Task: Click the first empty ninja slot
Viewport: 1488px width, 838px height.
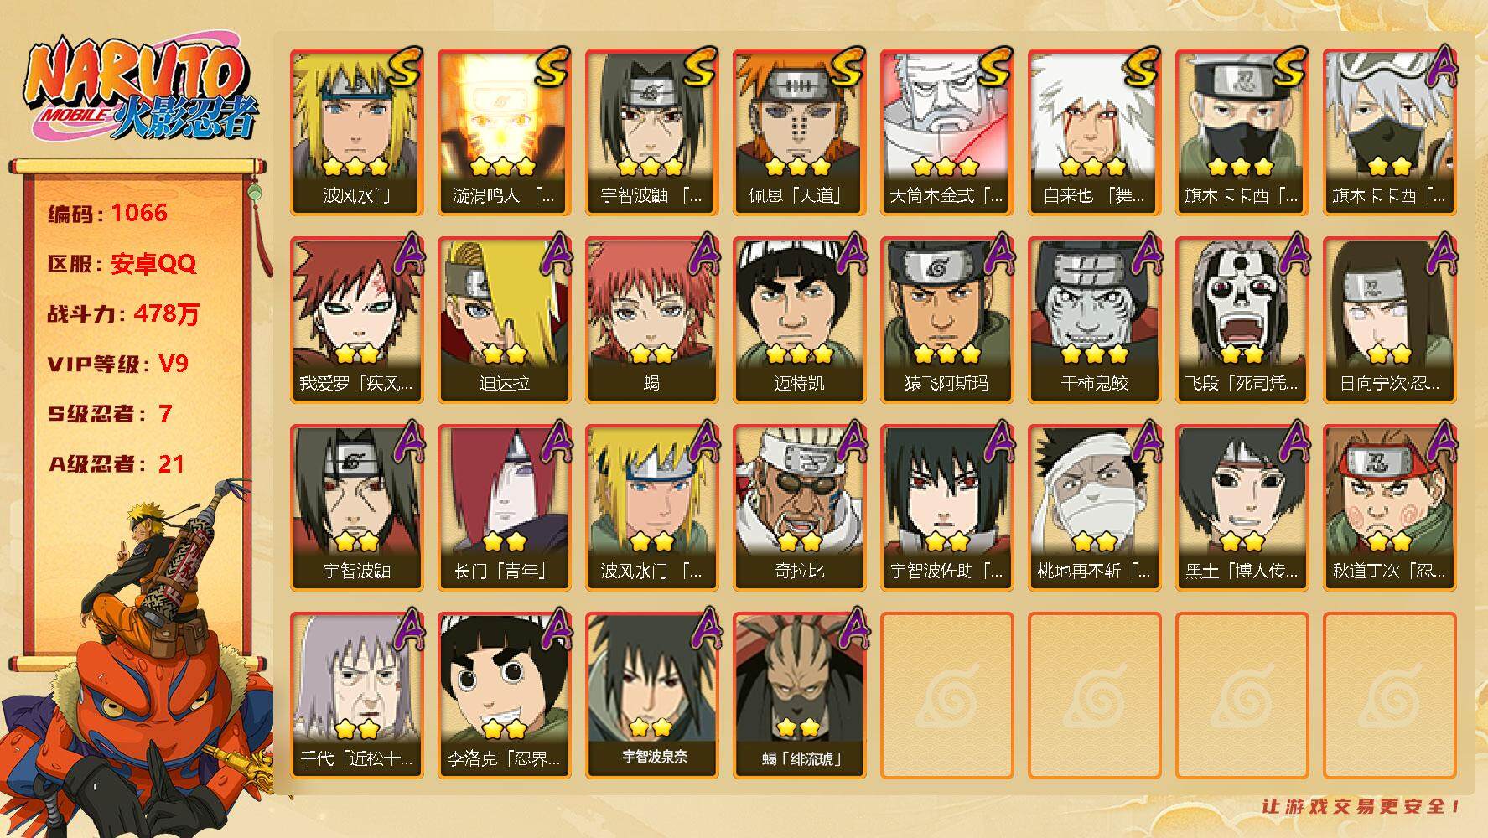Action: [x=946, y=696]
